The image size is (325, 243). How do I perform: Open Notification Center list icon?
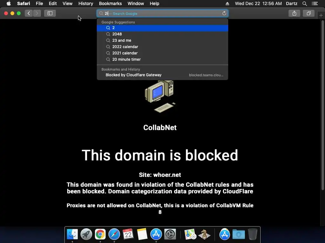click(x=315, y=3)
